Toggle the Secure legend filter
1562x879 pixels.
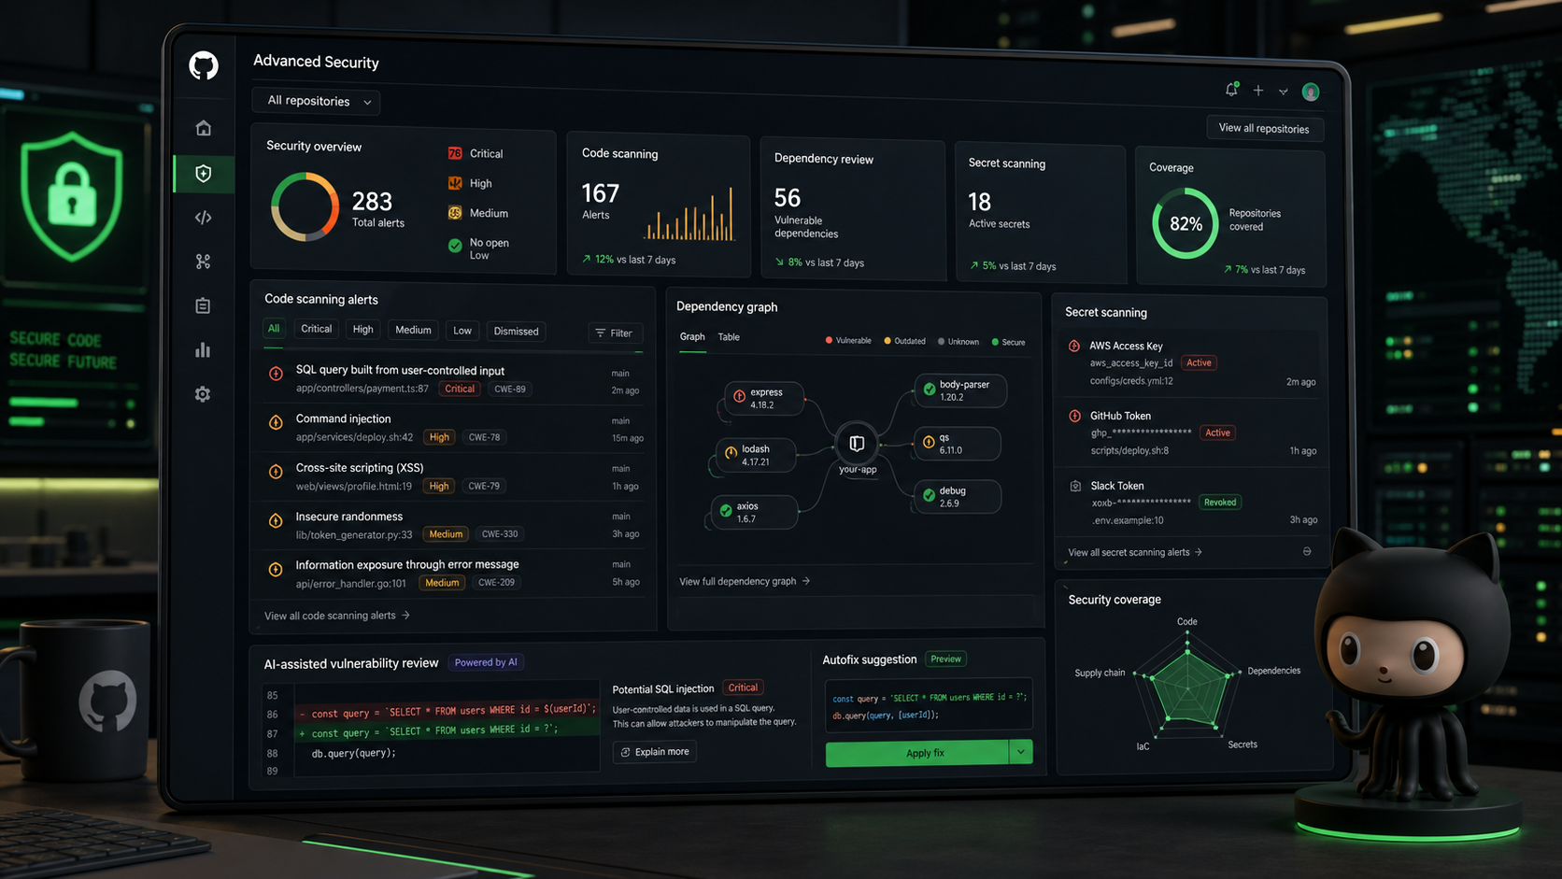pos(1008,342)
